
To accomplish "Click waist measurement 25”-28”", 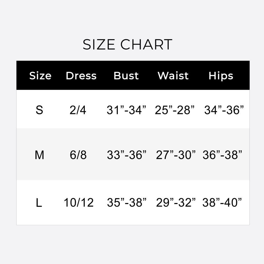I will tap(175, 110).
